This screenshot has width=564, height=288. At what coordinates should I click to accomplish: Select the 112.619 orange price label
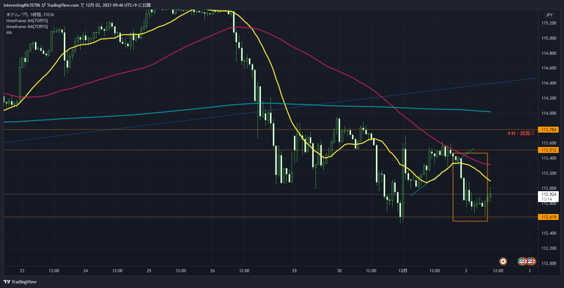[x=549, y=217]
